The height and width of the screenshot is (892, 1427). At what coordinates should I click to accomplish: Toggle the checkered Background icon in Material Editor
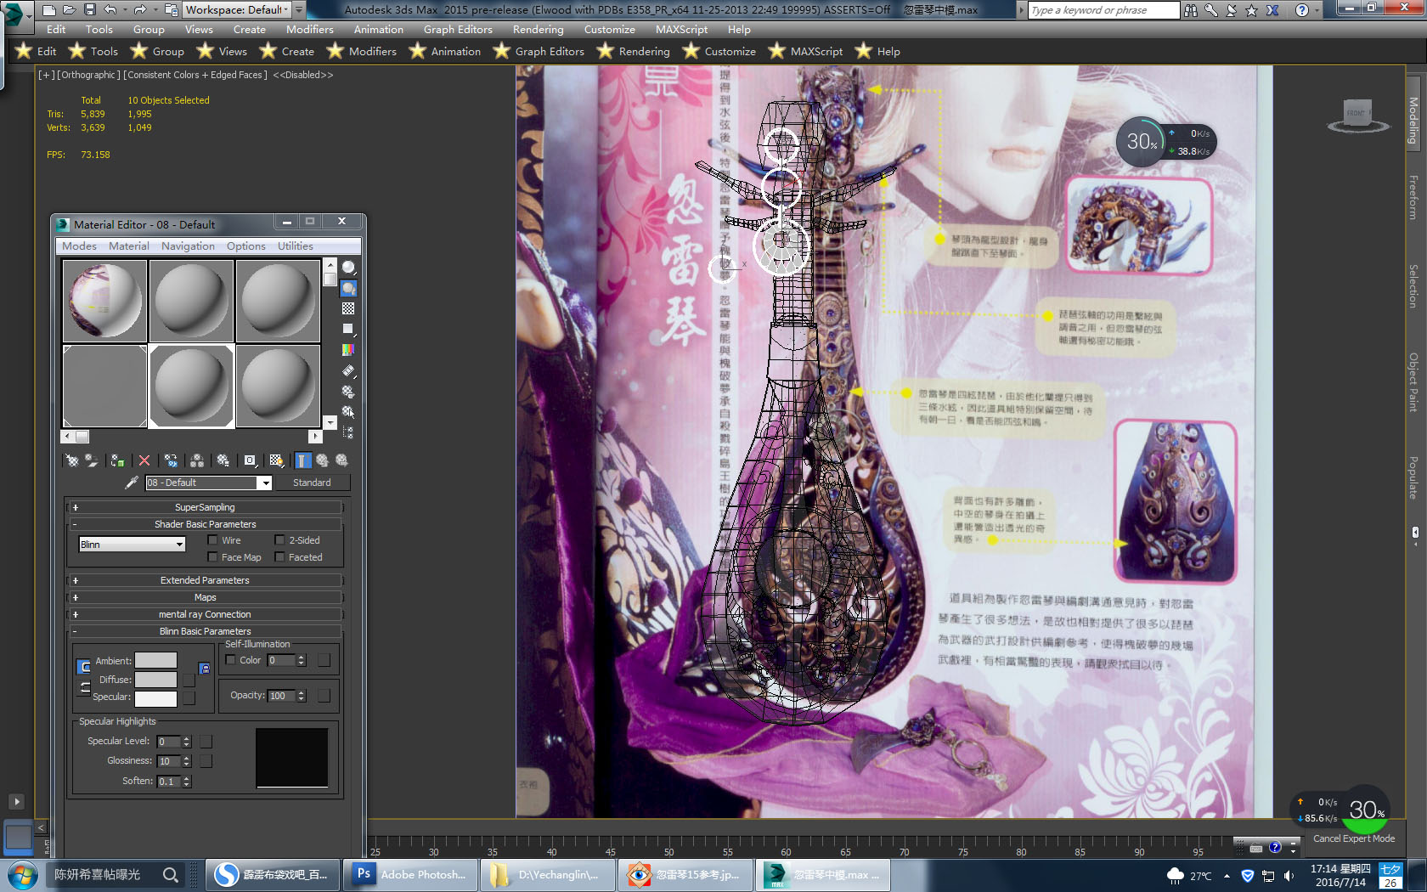click(x=348, y=308)
